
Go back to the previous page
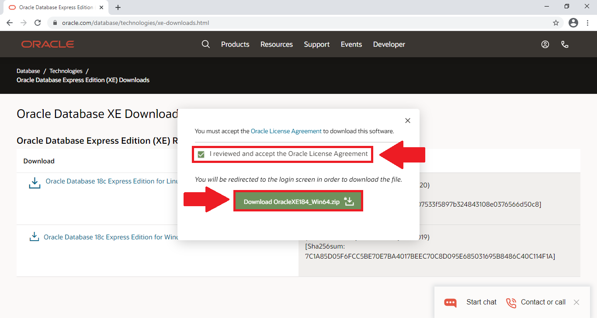tap(10, 23)
